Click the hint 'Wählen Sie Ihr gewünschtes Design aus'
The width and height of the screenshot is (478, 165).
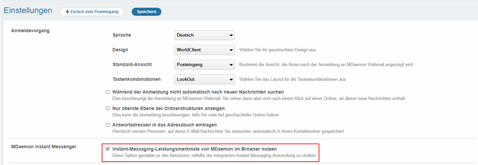pos(278,50)
